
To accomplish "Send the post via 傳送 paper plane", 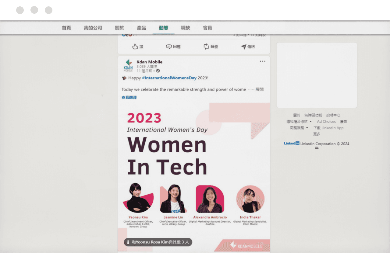I will [x=248, y=47].
